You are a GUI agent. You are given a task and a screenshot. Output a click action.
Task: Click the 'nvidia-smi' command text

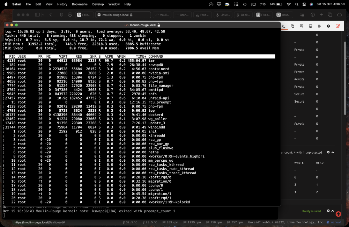click(x=159, y=73)
